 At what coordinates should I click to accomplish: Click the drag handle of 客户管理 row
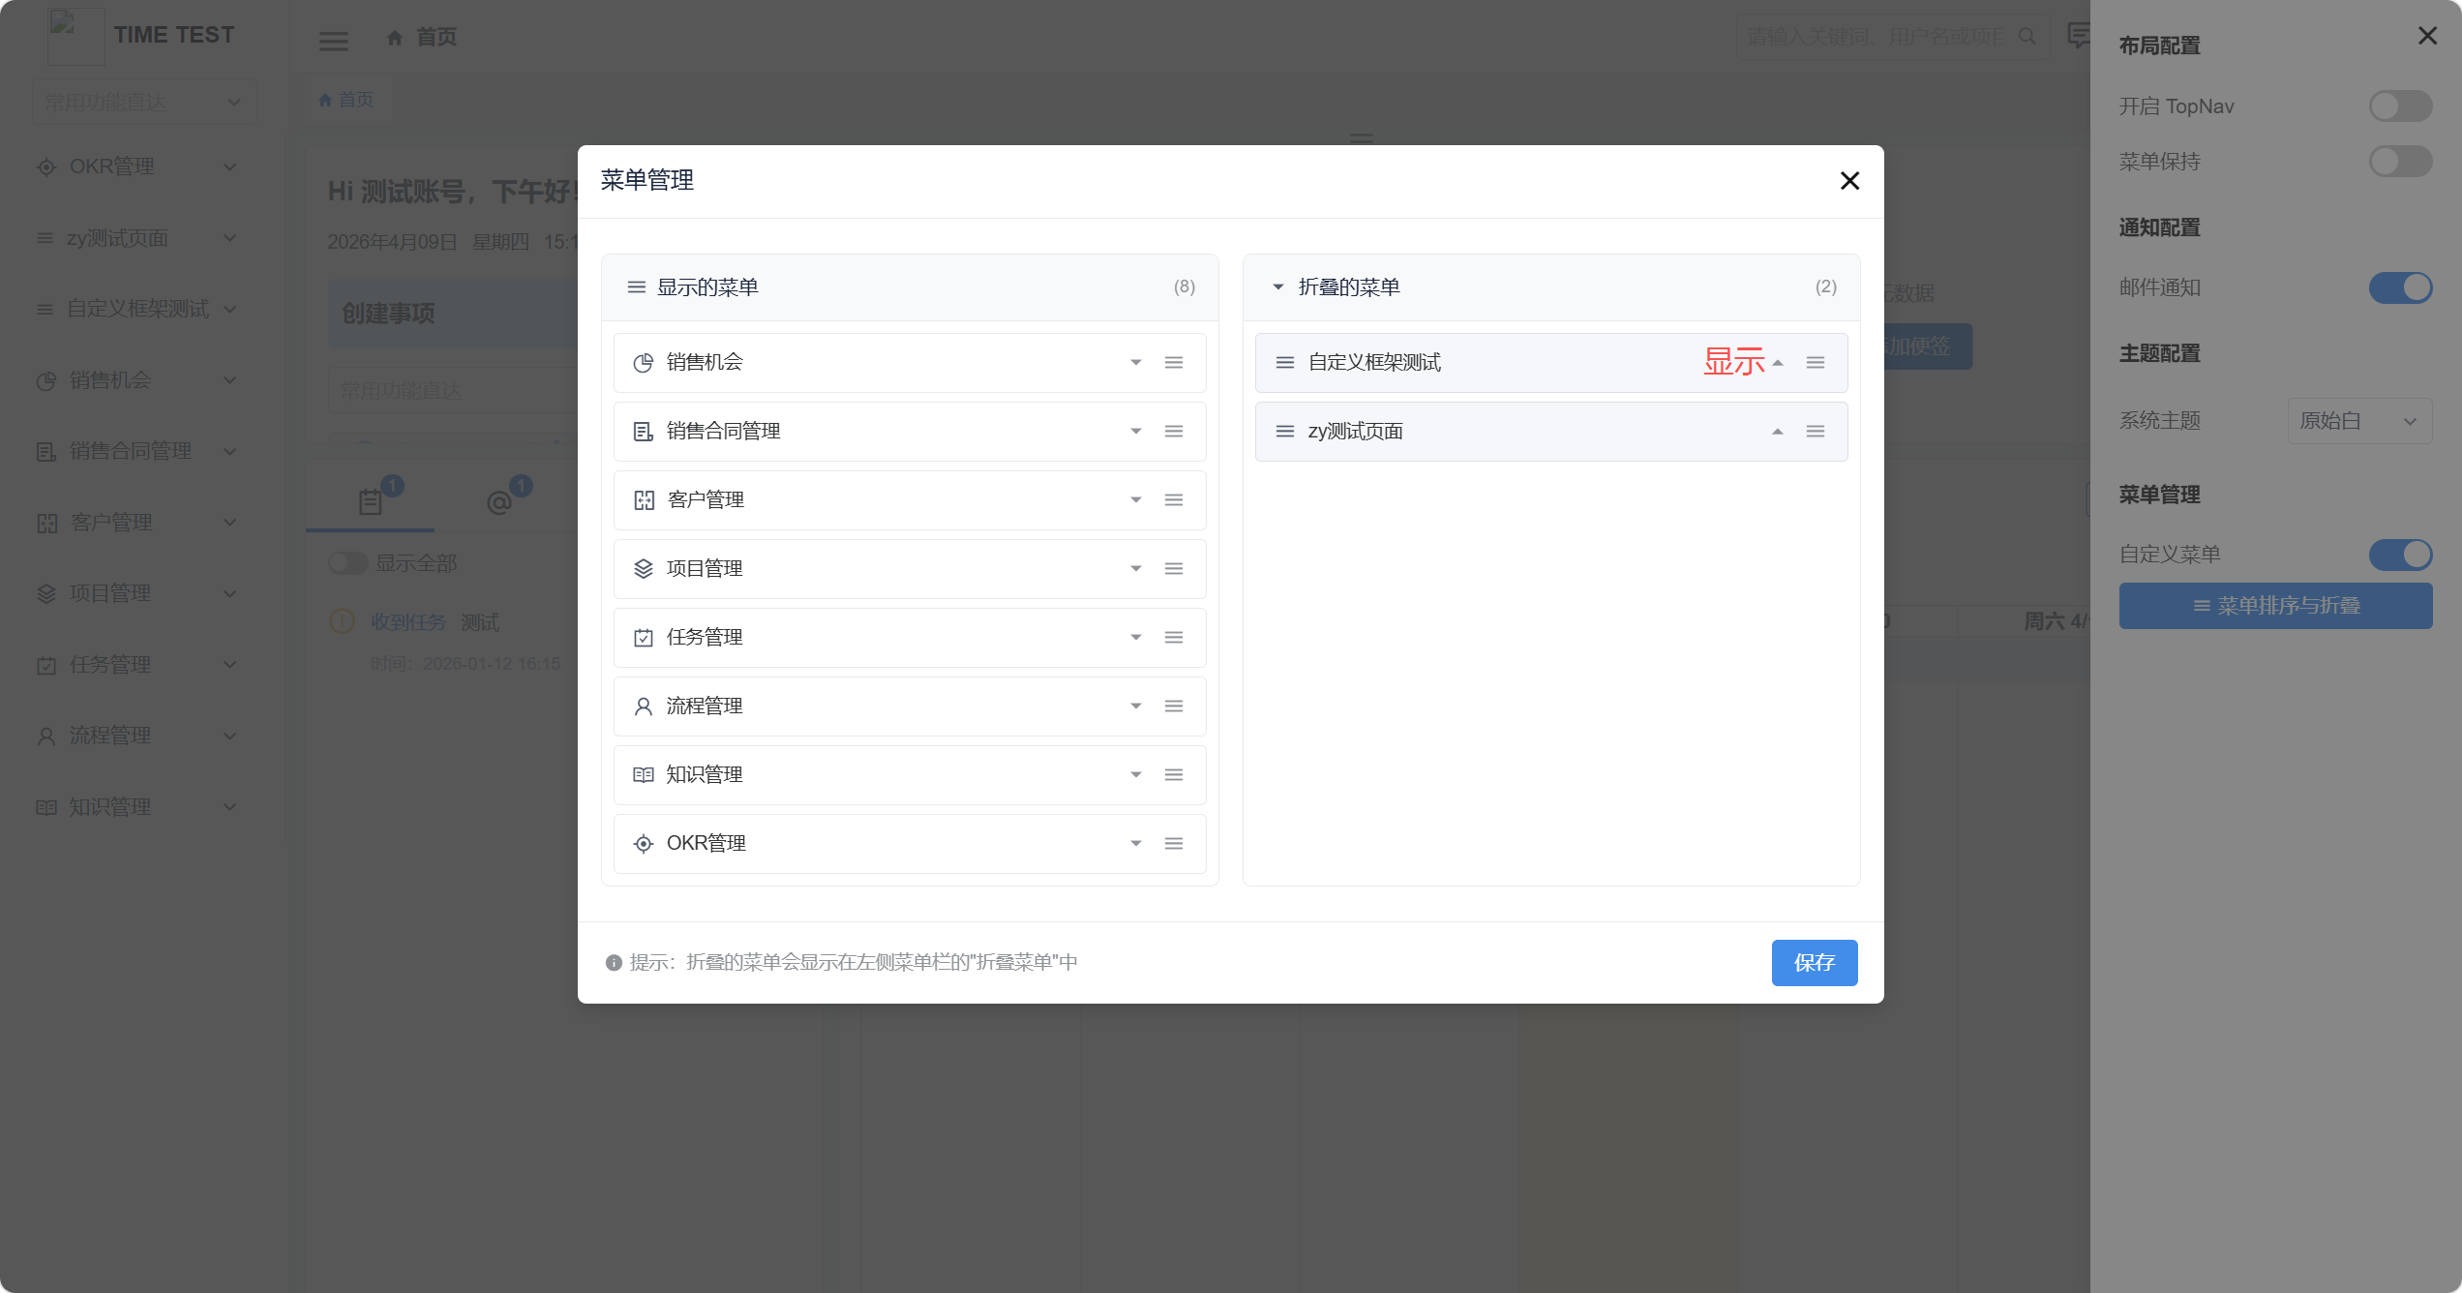click(1174, 500)
